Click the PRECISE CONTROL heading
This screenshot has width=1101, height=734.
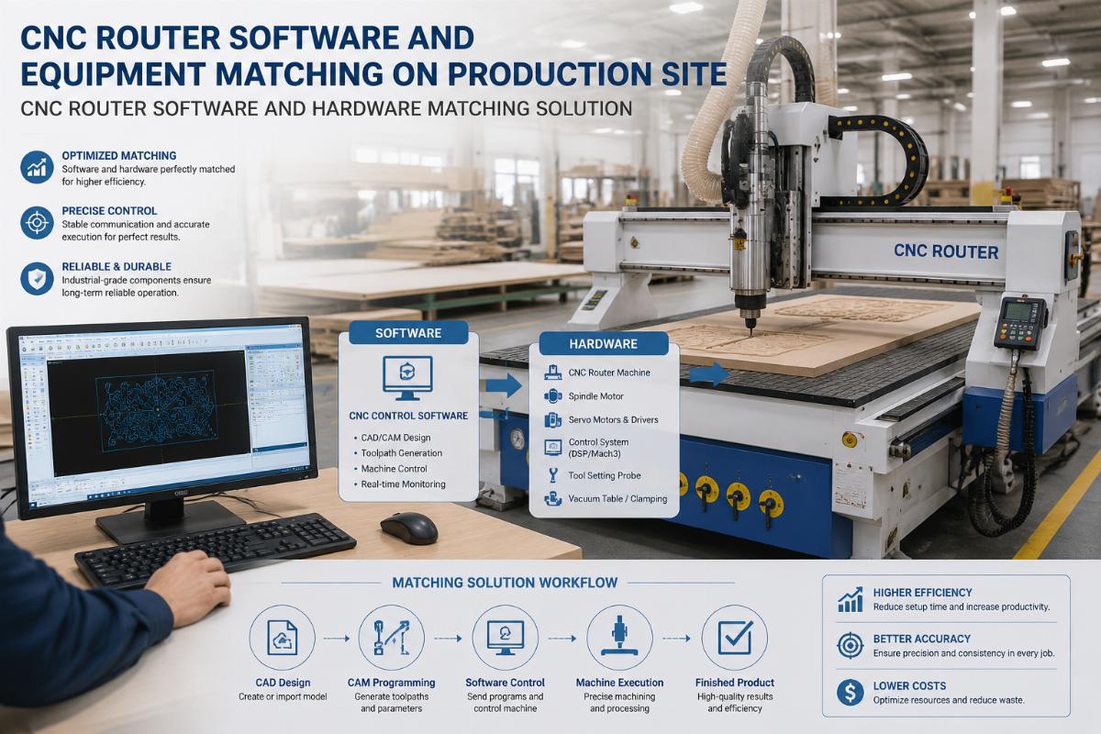pyautogui.click(x=109, y=210)
